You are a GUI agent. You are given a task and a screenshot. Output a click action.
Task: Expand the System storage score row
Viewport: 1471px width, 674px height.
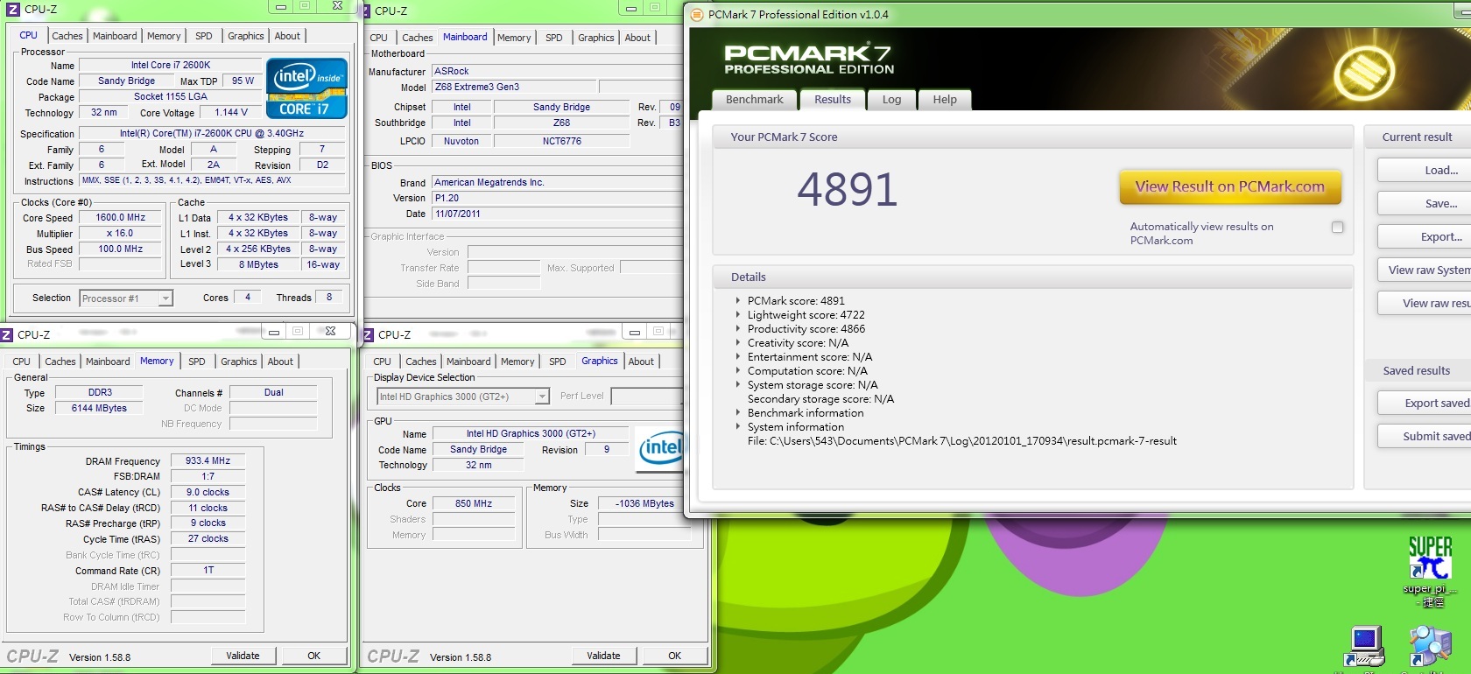point(737,384)
